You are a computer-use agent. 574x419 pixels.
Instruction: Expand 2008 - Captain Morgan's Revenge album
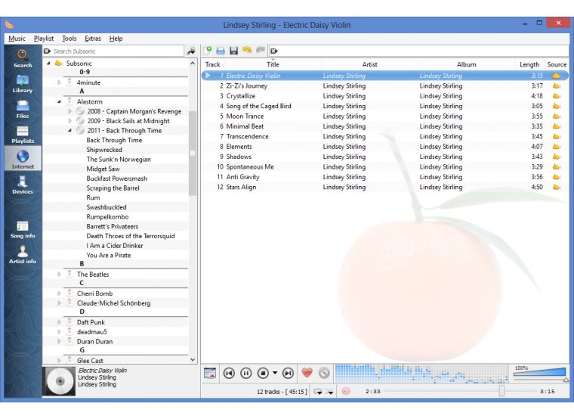[69, 111]
